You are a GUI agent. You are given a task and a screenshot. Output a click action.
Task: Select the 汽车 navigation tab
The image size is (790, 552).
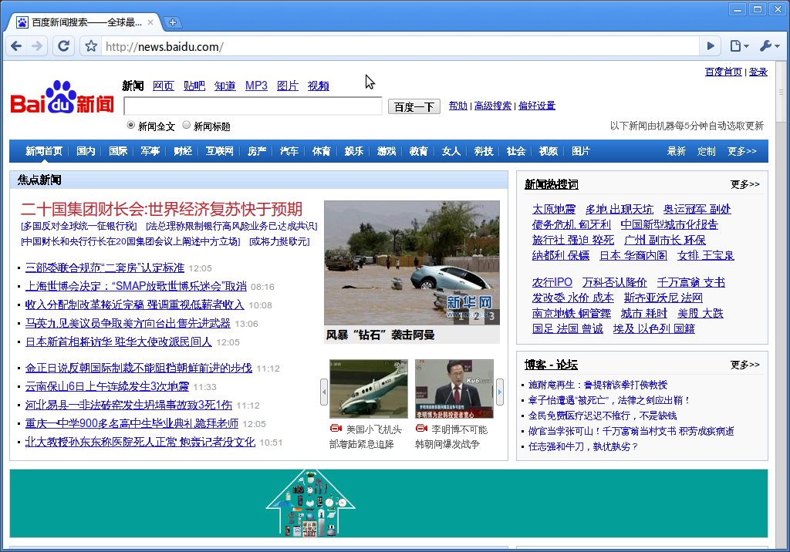289,151
